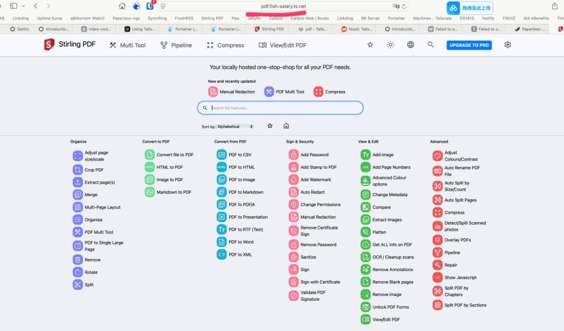
Task: Click HTML to PDF icon
Action: (x=150, y=167)
